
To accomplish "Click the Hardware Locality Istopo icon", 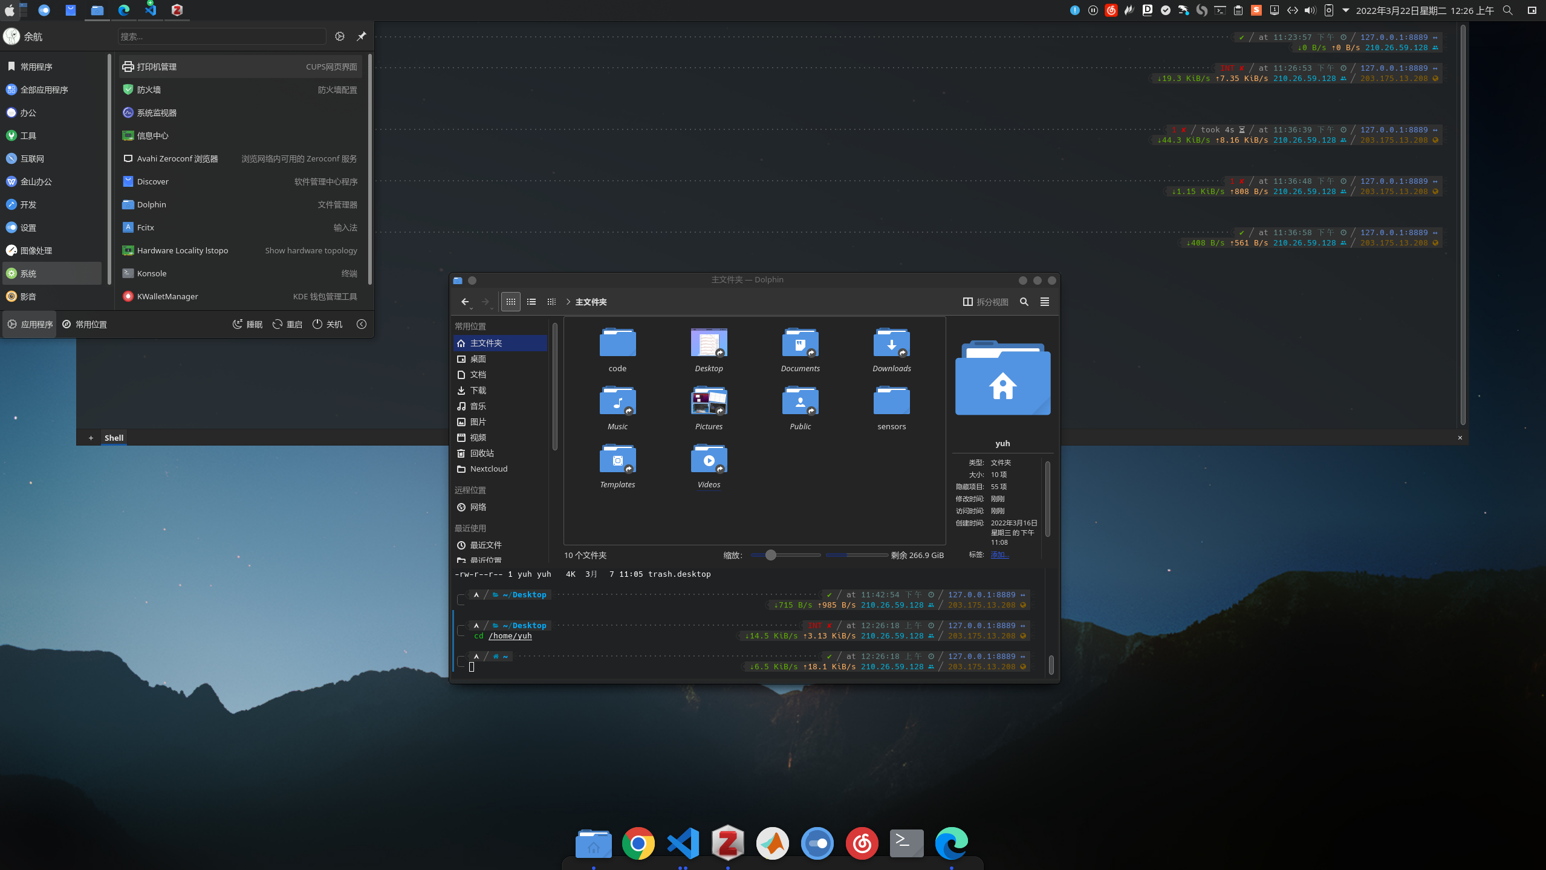I will [128, 250].
